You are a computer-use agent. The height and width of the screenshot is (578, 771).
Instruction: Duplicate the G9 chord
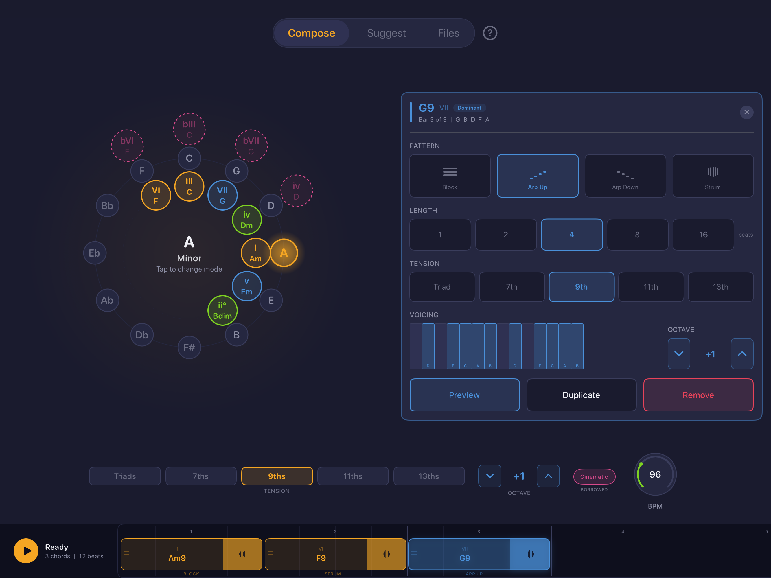581,395
